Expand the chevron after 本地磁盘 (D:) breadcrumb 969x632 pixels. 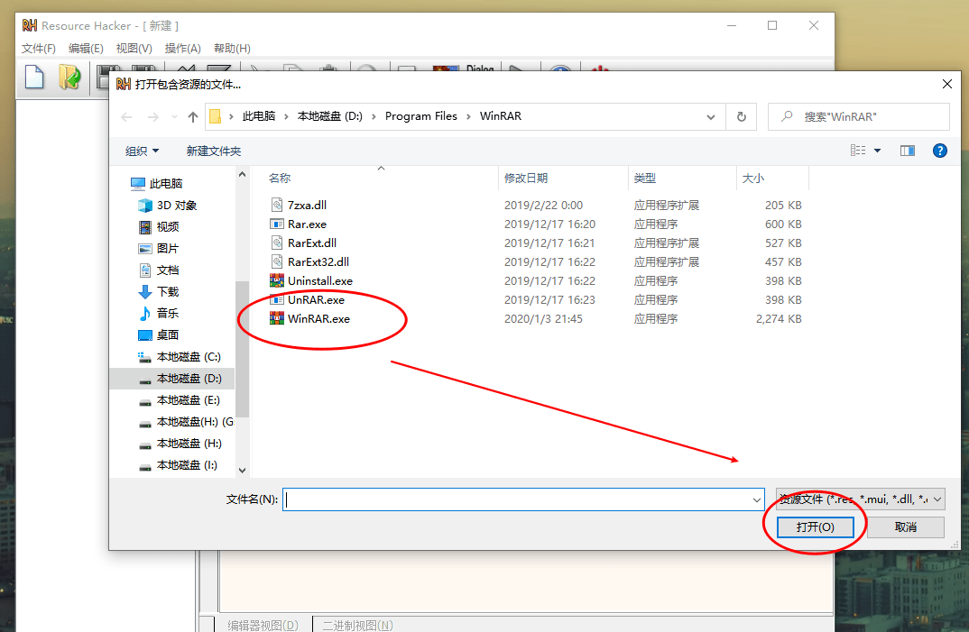point(374,117)
